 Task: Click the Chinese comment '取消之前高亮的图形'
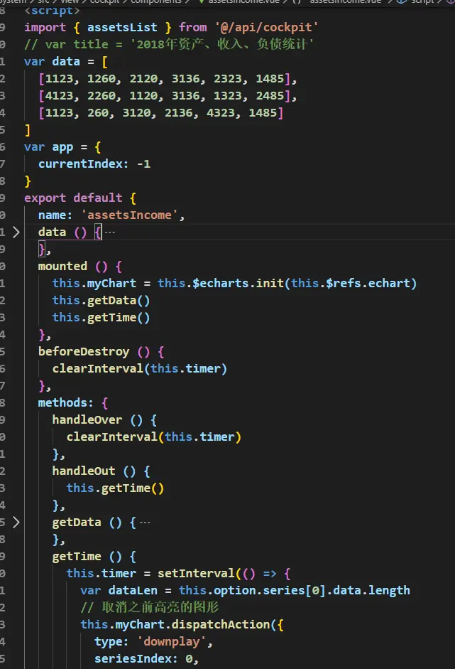160,607
